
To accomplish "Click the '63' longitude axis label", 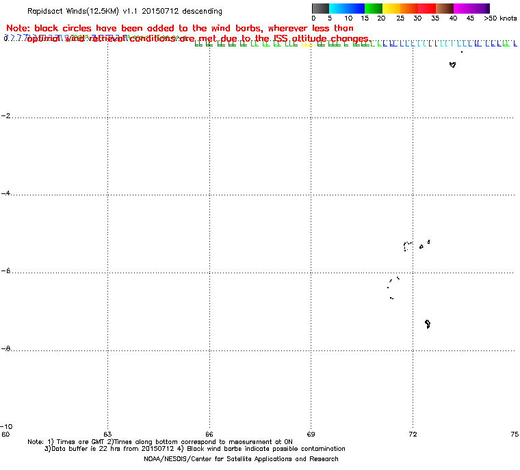I will 107,434.
